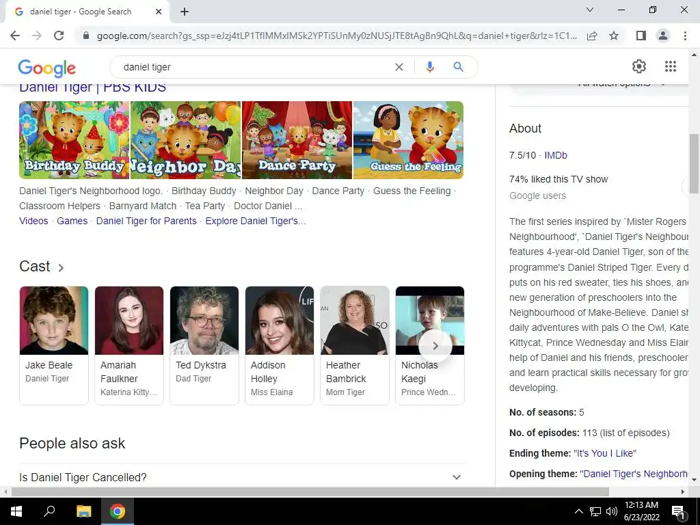This screenshot has width=700, height=525.
Task: Click the Chrome taskbar icon
Action: (118, 511)
